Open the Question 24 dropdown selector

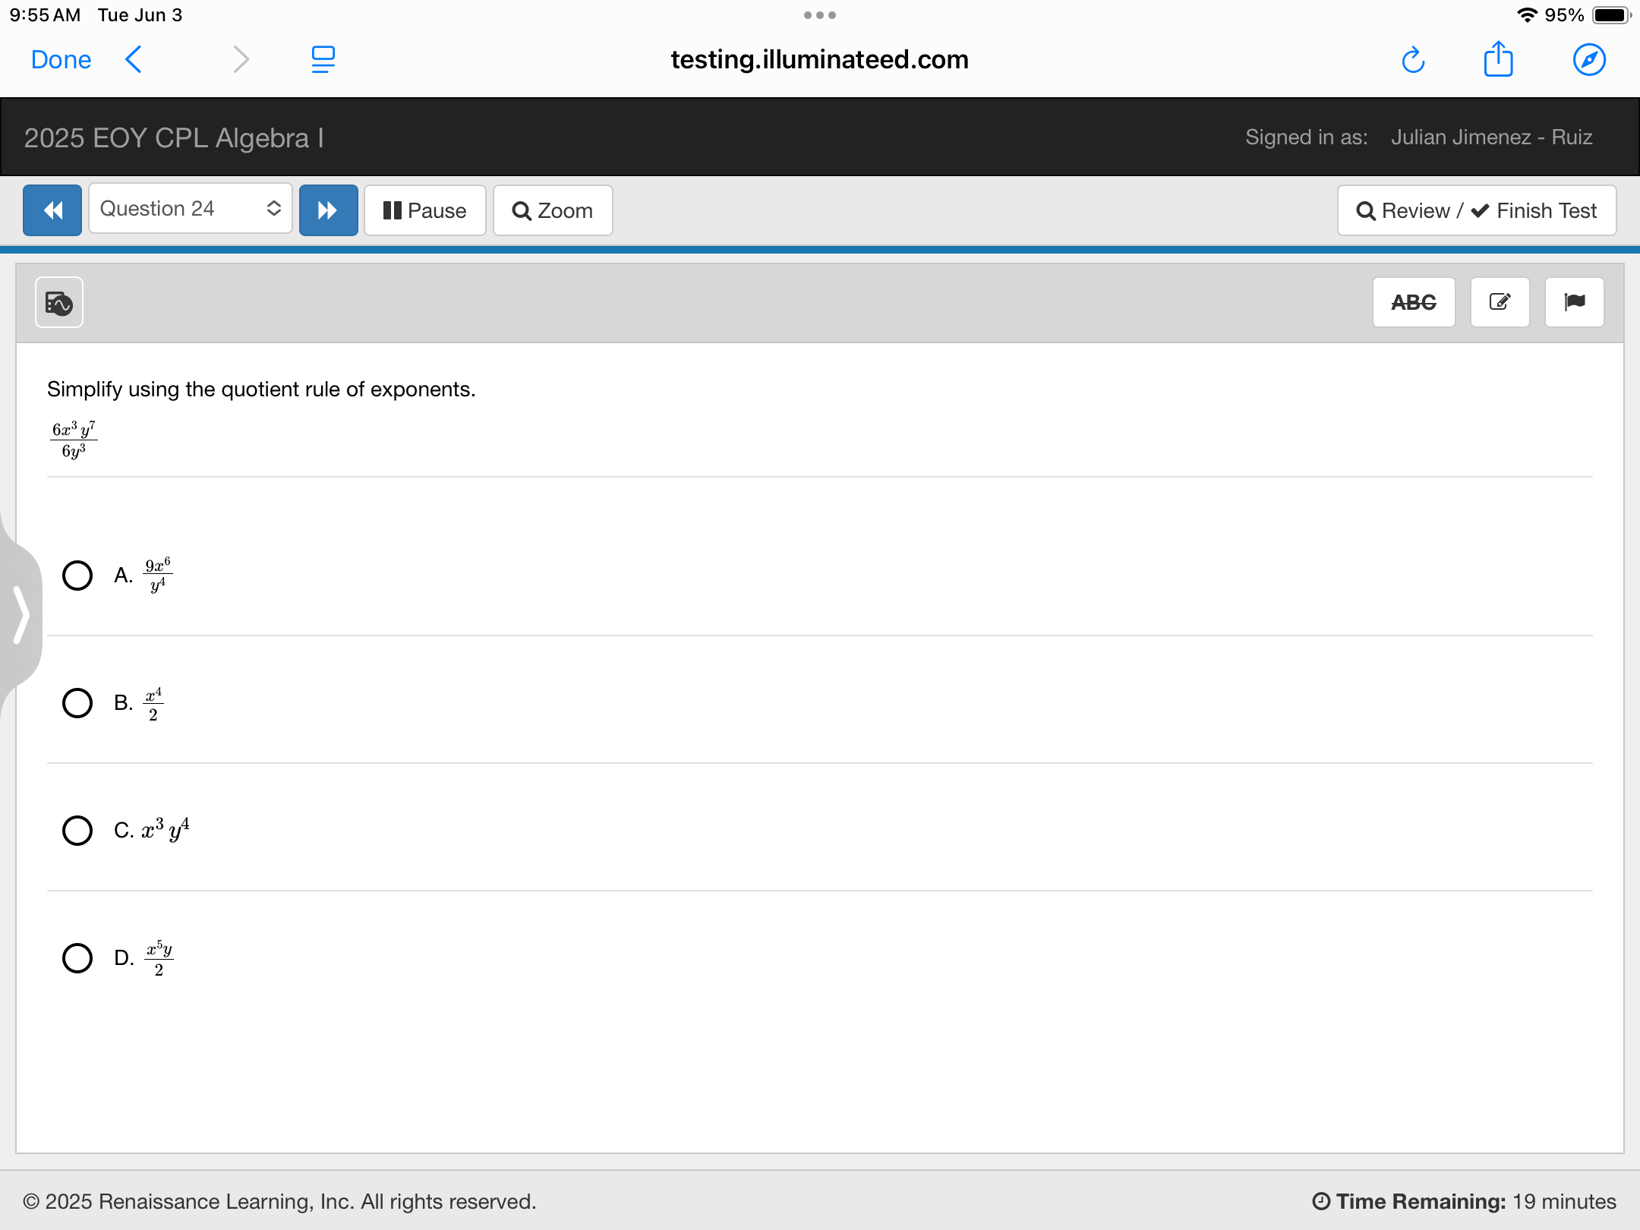click(x=190, y=209)
